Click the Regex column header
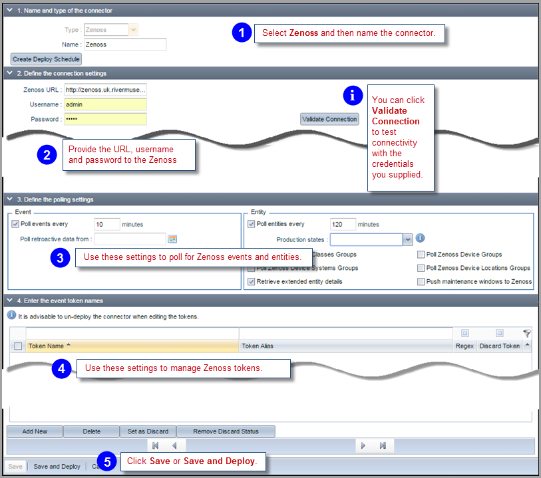The height and width of the screenshot is (478, 541). [x=464, y=346]
